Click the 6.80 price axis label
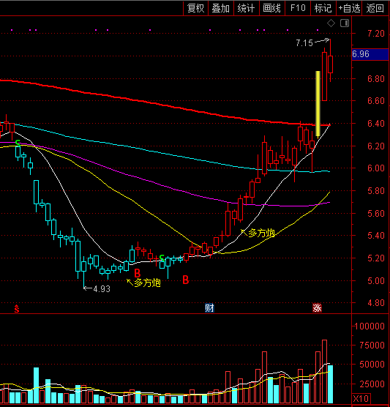Screen dimensions: 390x407 coord(375,78)
